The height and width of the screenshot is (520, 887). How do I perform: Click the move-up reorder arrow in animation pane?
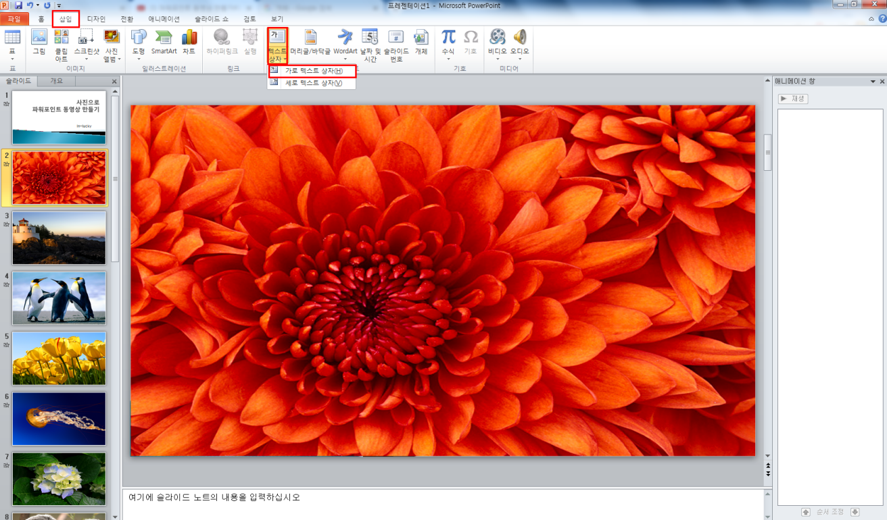coord(806,513)
